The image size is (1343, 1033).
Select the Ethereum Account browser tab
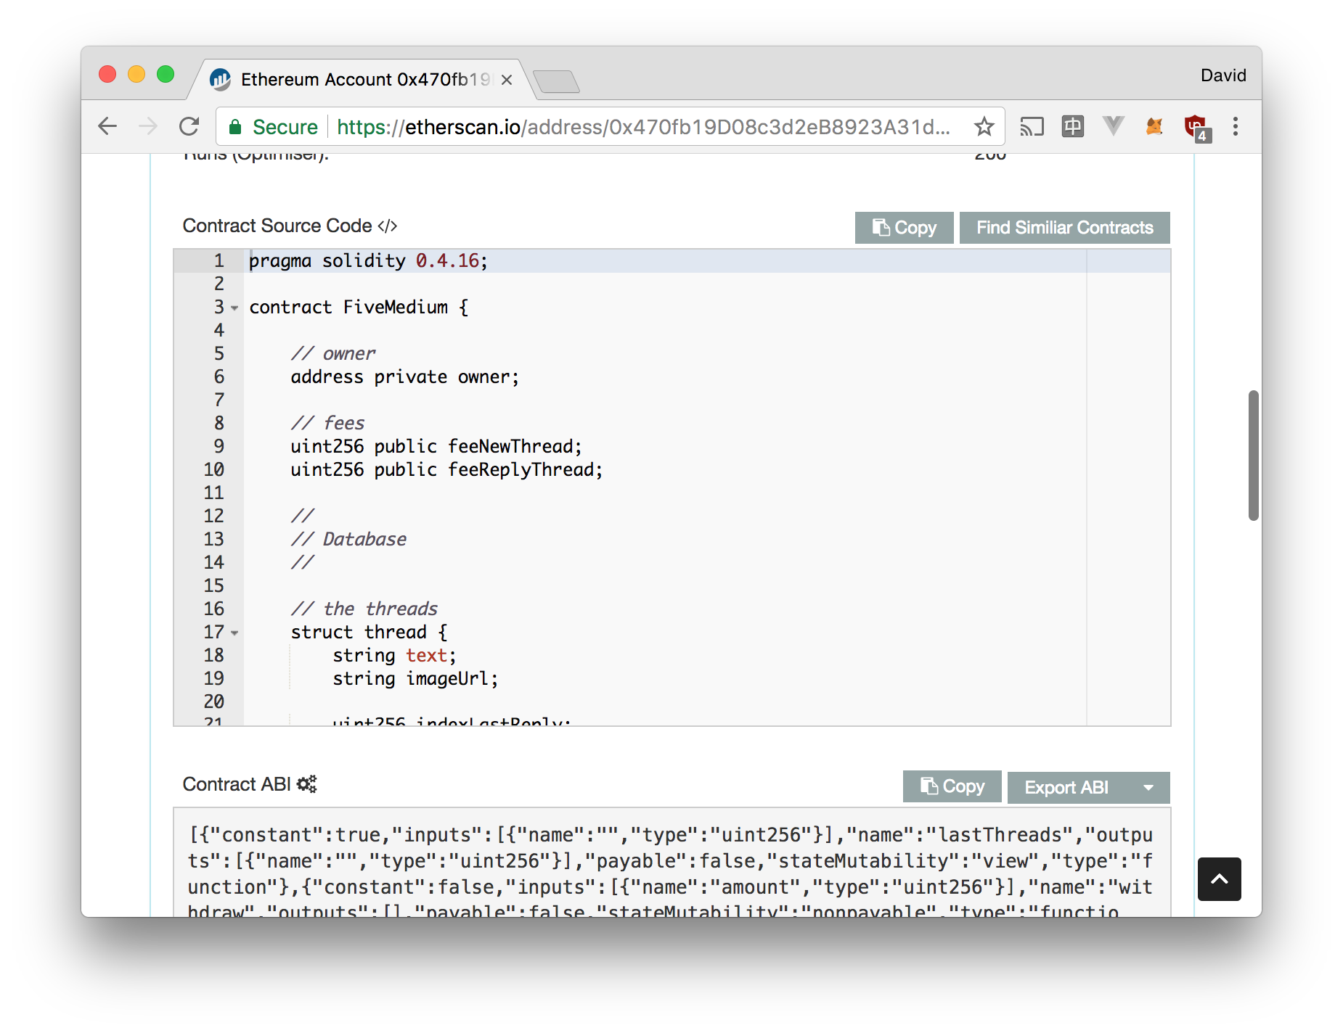pyautogui.click(x=348, y=80)
